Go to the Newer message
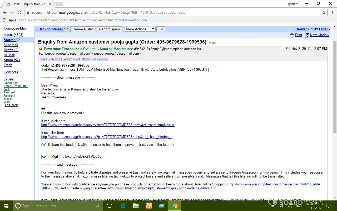337x211 pixels. (301, 29)
